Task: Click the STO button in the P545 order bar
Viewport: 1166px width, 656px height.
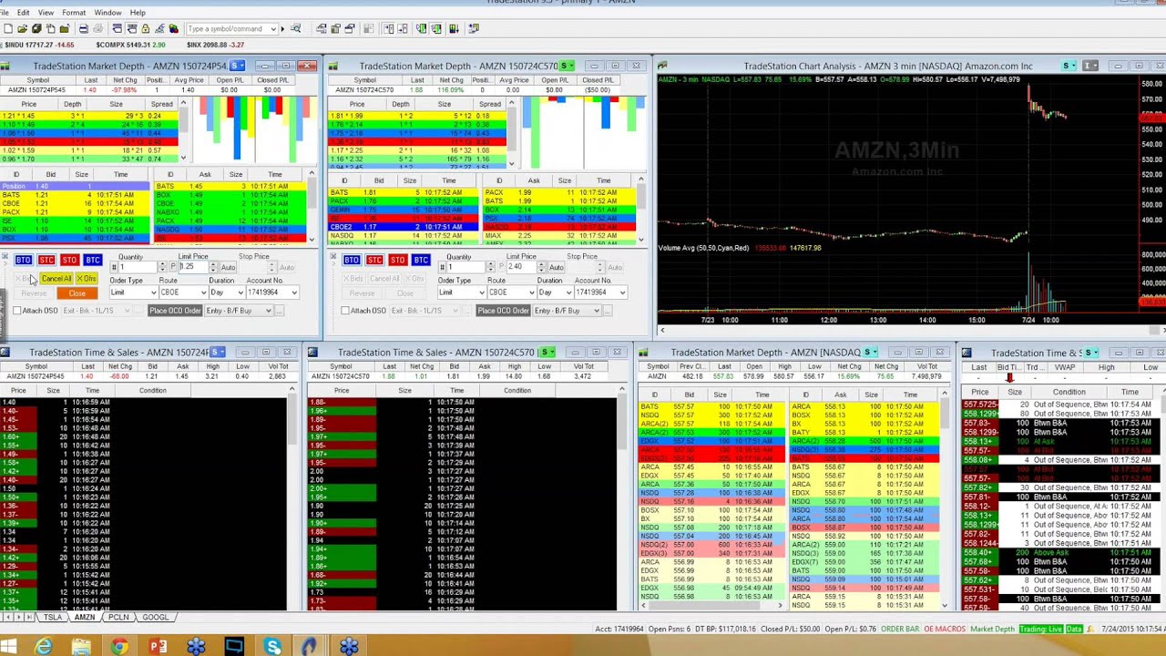Action: click(x=69, y=261)
